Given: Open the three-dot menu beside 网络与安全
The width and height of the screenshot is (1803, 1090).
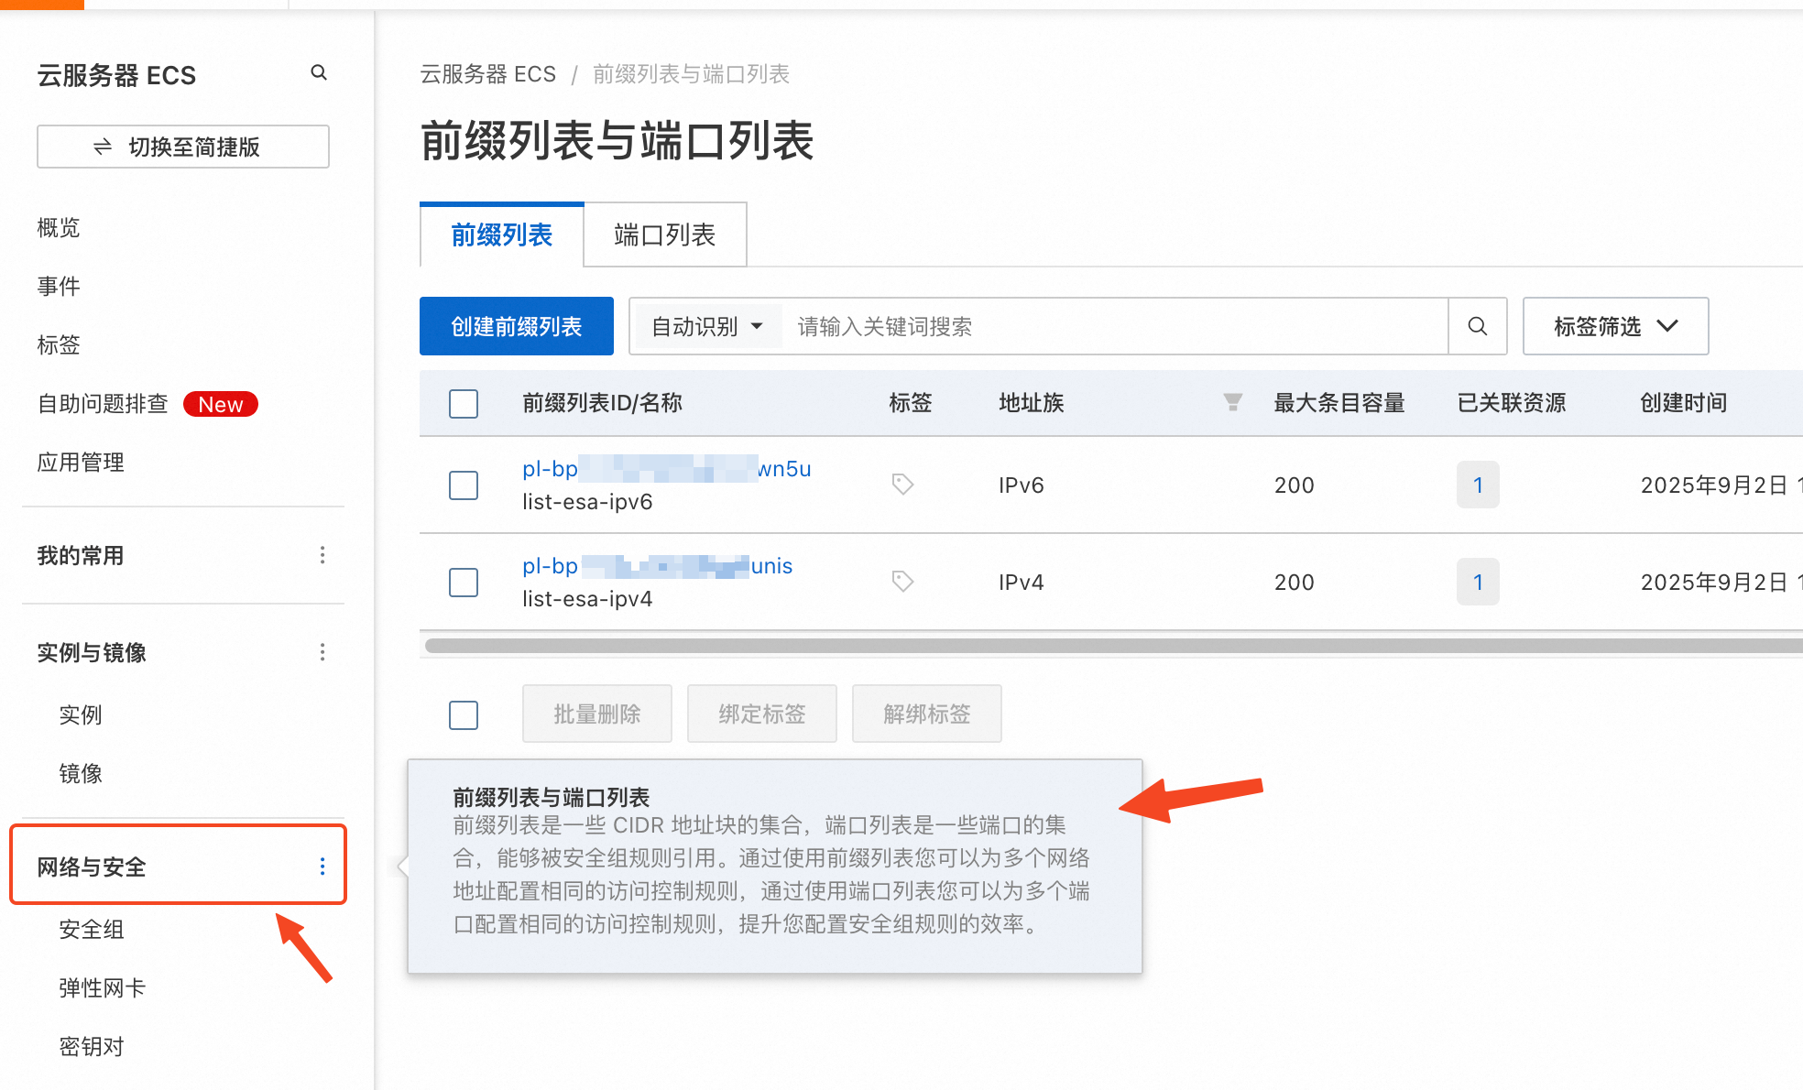Looking at the screenshot, I should click(x=322, y=867).
